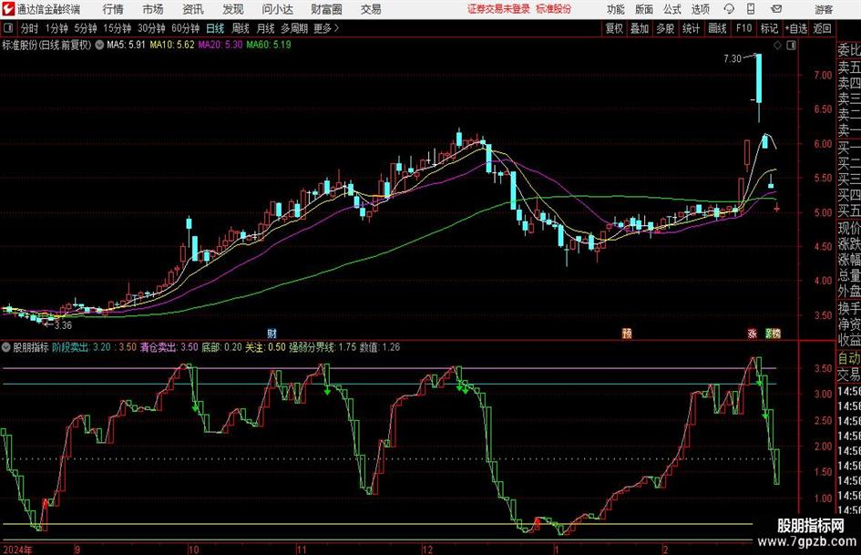Screen dimensions: 861x555
Task: Open the dropdown beside 标准股份(日线 前复权)
Action: 99,45
